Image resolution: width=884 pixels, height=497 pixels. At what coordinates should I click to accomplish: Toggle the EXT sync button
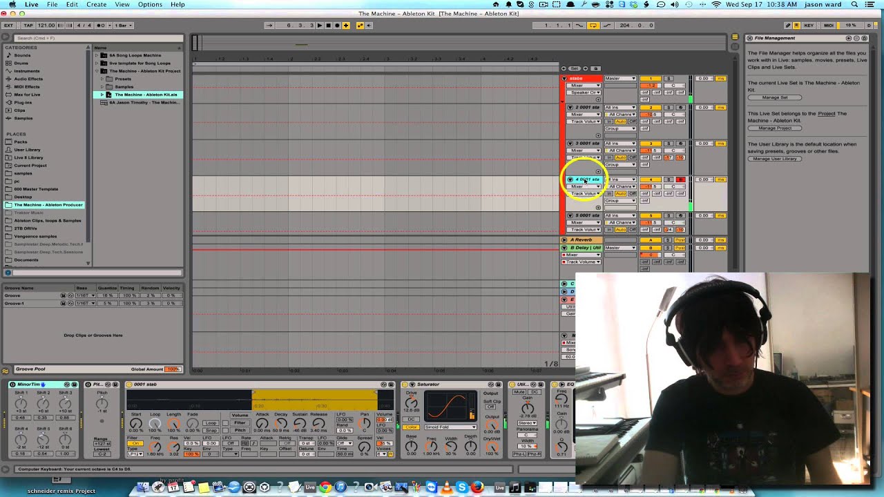click(x=8, y=26)
